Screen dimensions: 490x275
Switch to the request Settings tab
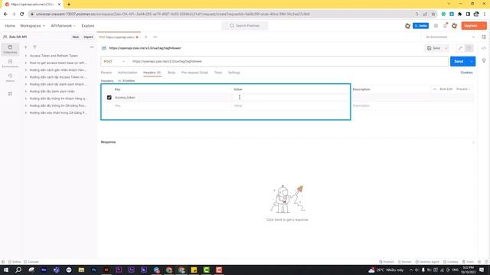pos(234,73)
